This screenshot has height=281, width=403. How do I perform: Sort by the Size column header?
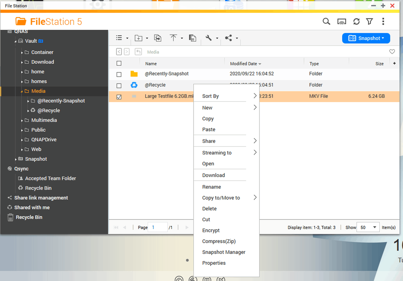[379, 64]
